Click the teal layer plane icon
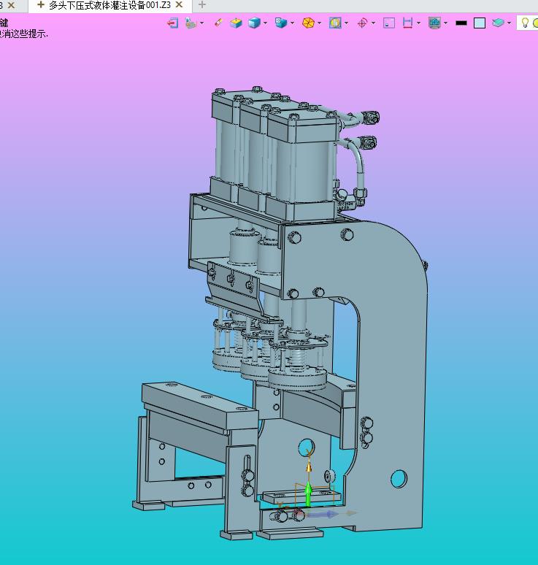 click(x=498, y=23)
